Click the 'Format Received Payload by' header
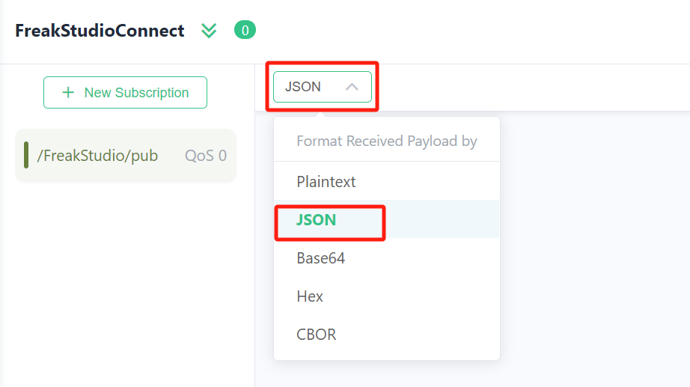Image resolution: width=690 pixels, height=387 pixels. click(x=386, y=141)
